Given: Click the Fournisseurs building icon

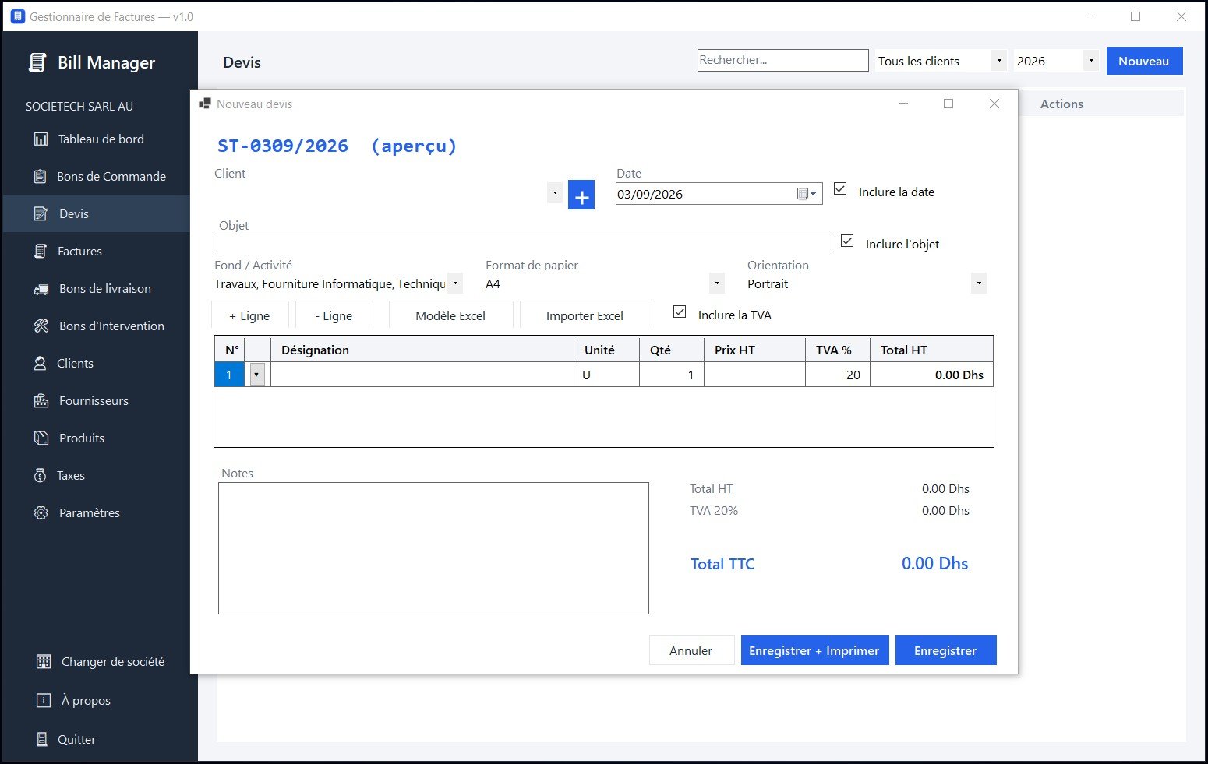Looking at the screenshot, I should pyautogui.click(x=41, y=401).
